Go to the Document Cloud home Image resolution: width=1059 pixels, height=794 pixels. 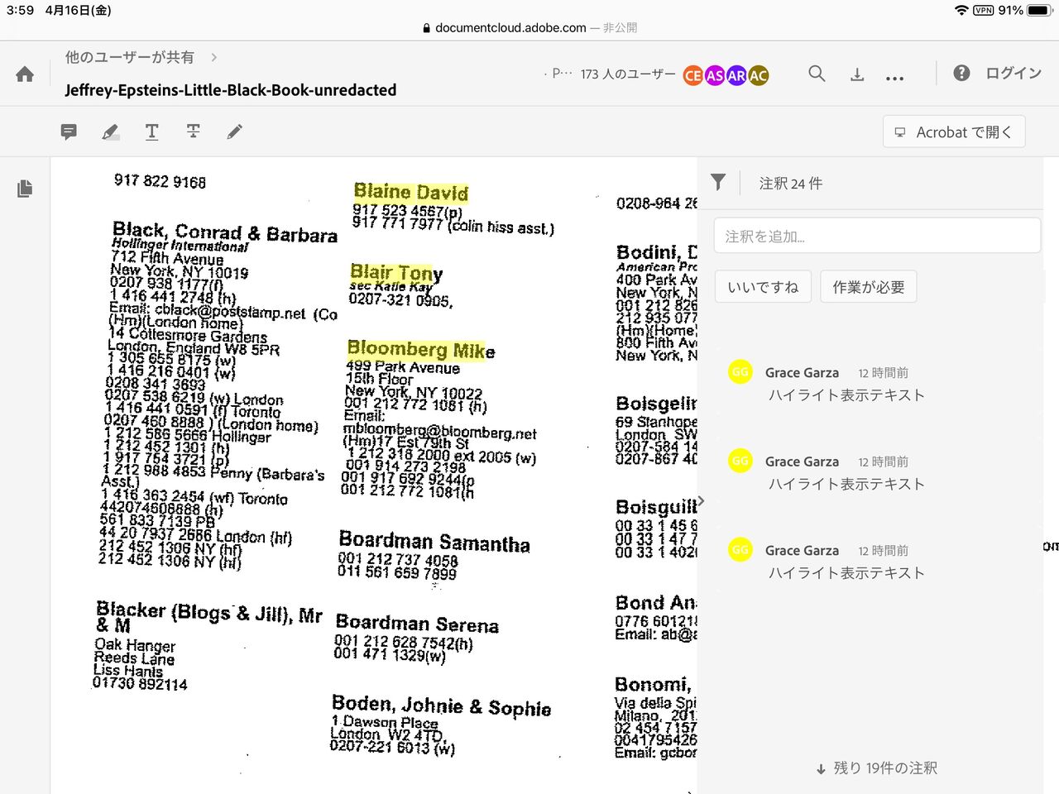point(25,74)
